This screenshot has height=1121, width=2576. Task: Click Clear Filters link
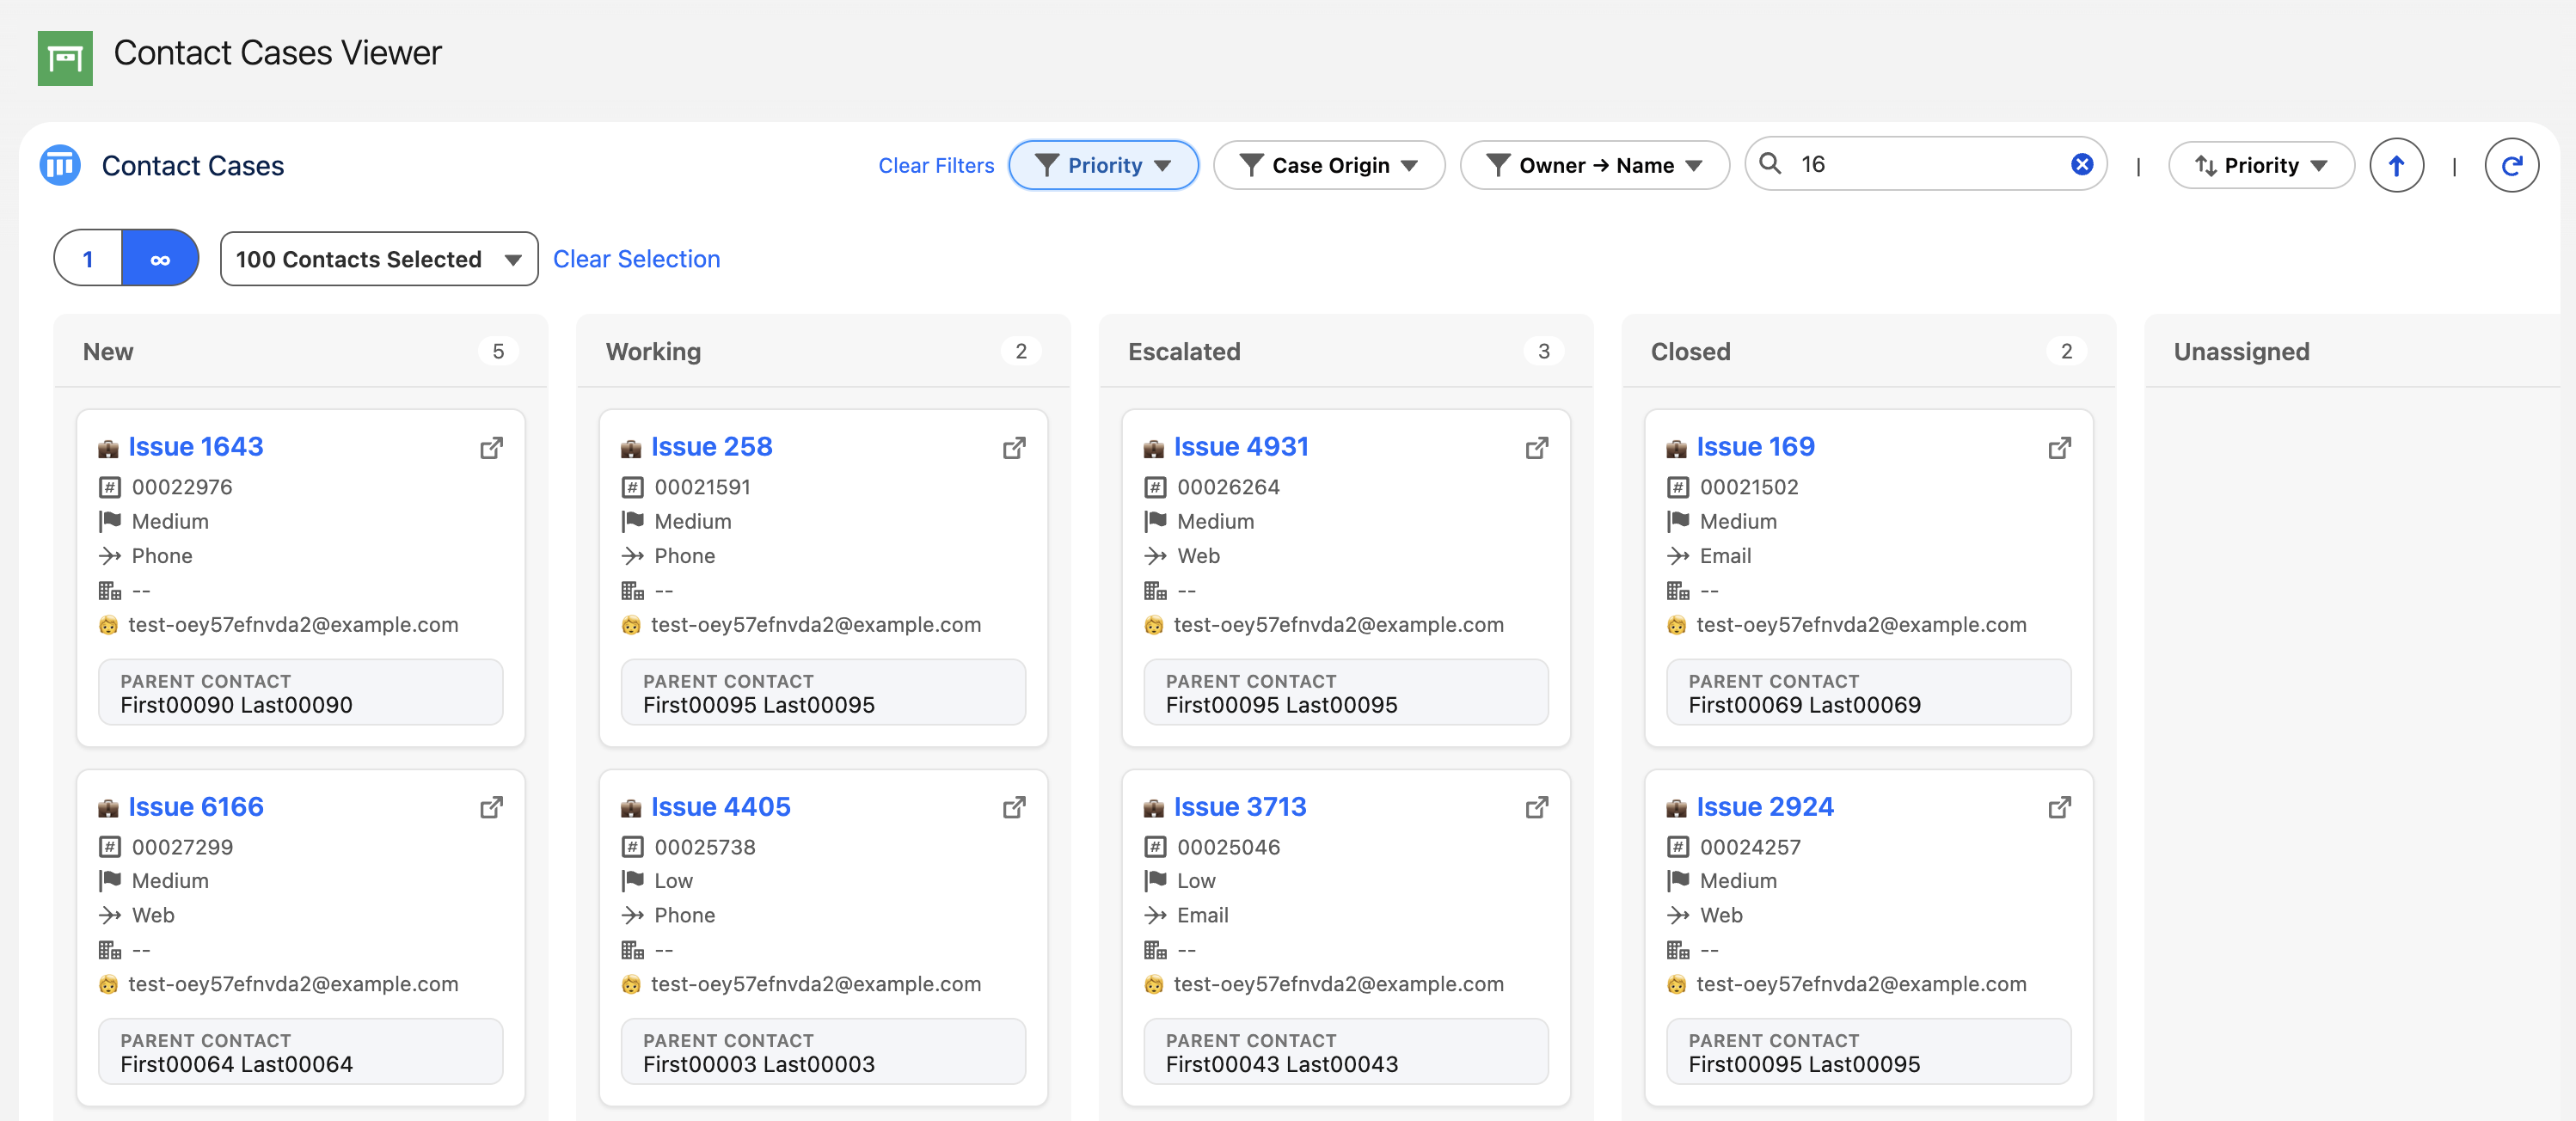pos(936,166)
